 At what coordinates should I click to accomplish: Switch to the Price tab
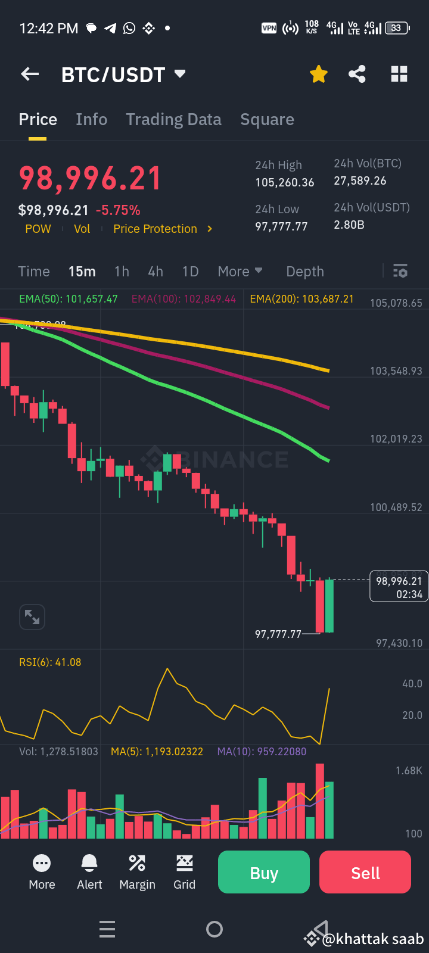click(x=38, y=120)
